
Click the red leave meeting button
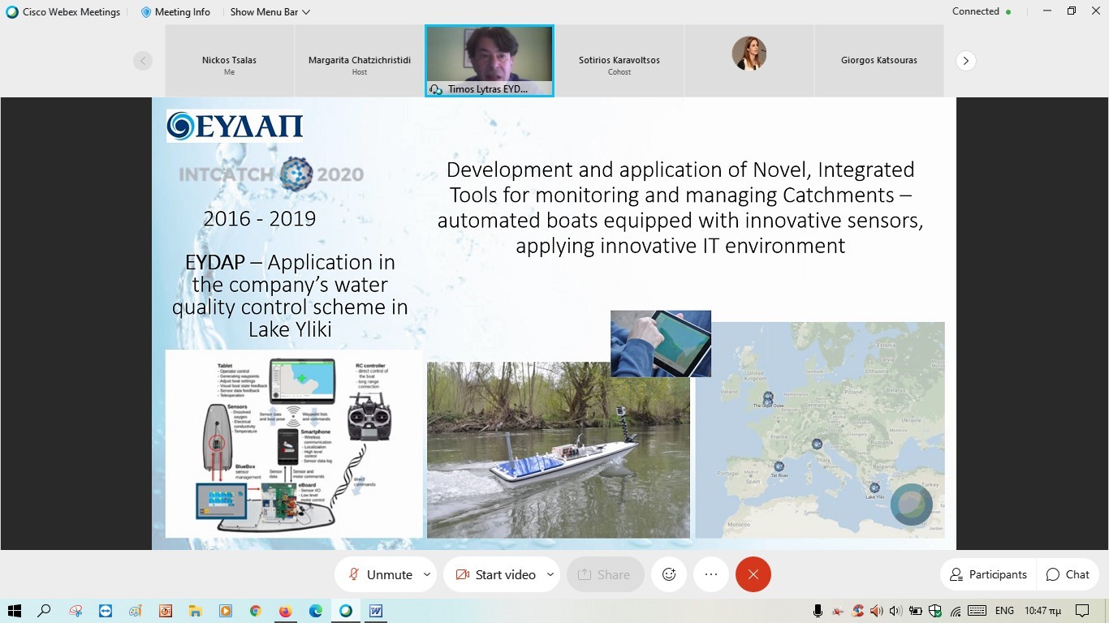753,574
